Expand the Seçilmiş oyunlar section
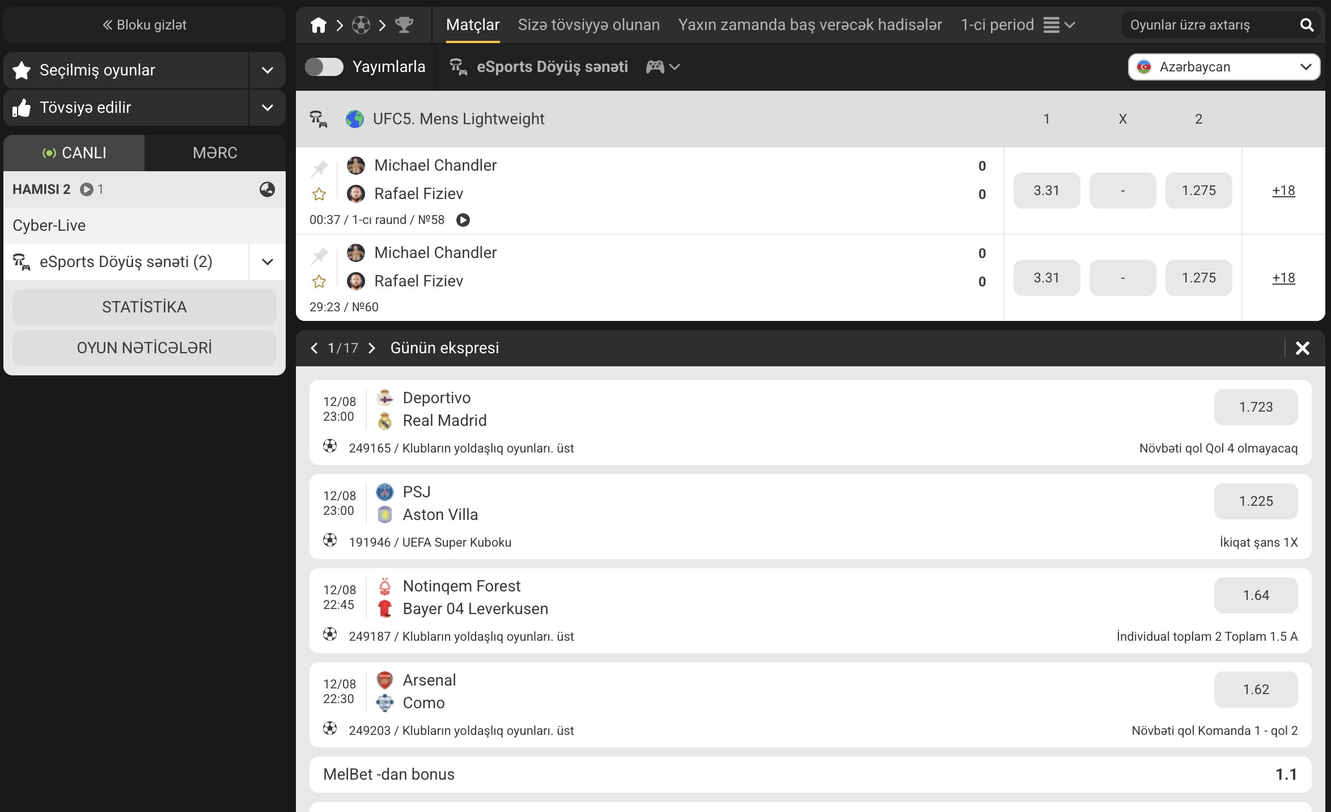Image resolution: width=1331 pixels, height=812 pixels. 268,70
